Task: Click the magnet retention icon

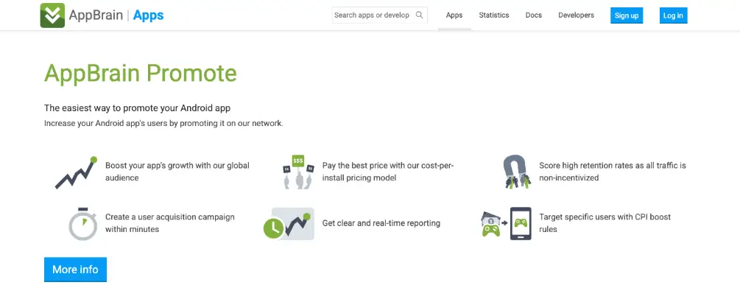Action: (517, 172)
